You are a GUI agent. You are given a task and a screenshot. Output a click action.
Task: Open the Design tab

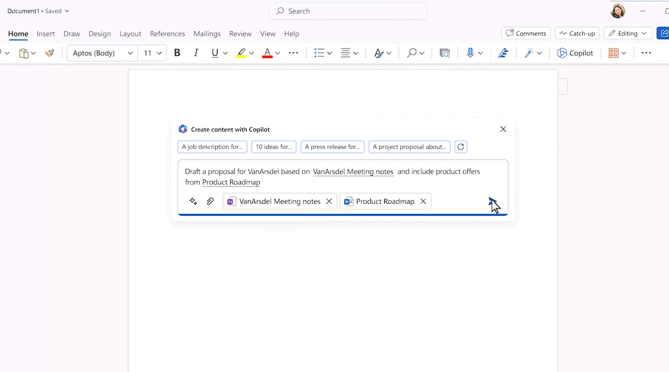tap(99, 34)
